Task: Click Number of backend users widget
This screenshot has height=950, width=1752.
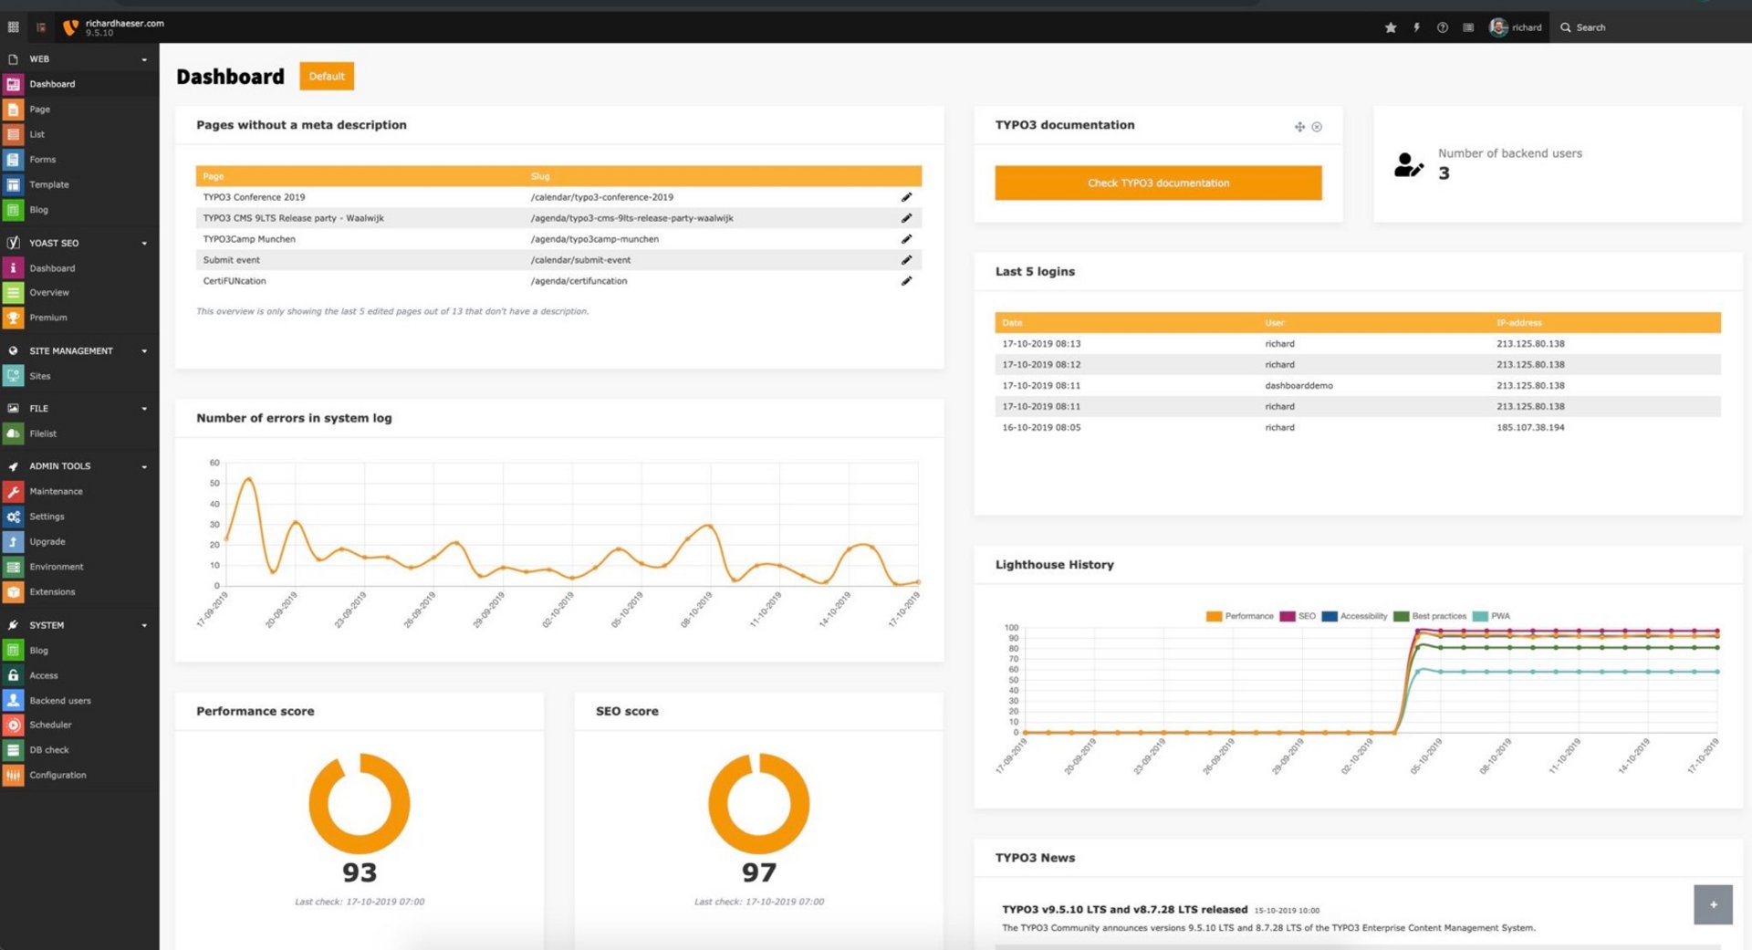Action: pyautogui.click(x=1558, y=164)
